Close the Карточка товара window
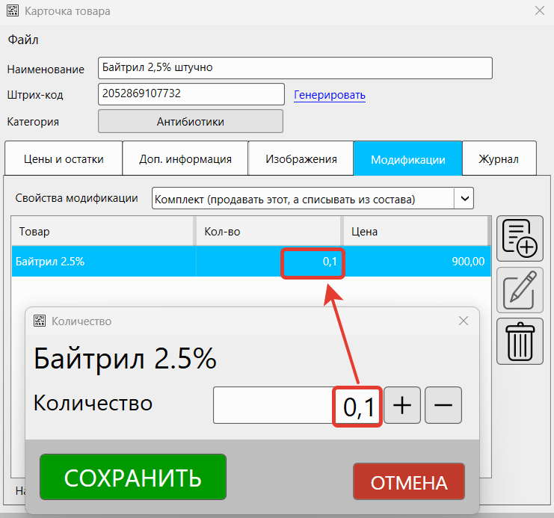The width and height of the screenshot is (554, 518). tap(539, 10)
